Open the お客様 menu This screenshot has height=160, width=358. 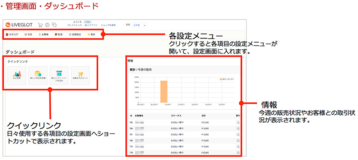point(43,34)
